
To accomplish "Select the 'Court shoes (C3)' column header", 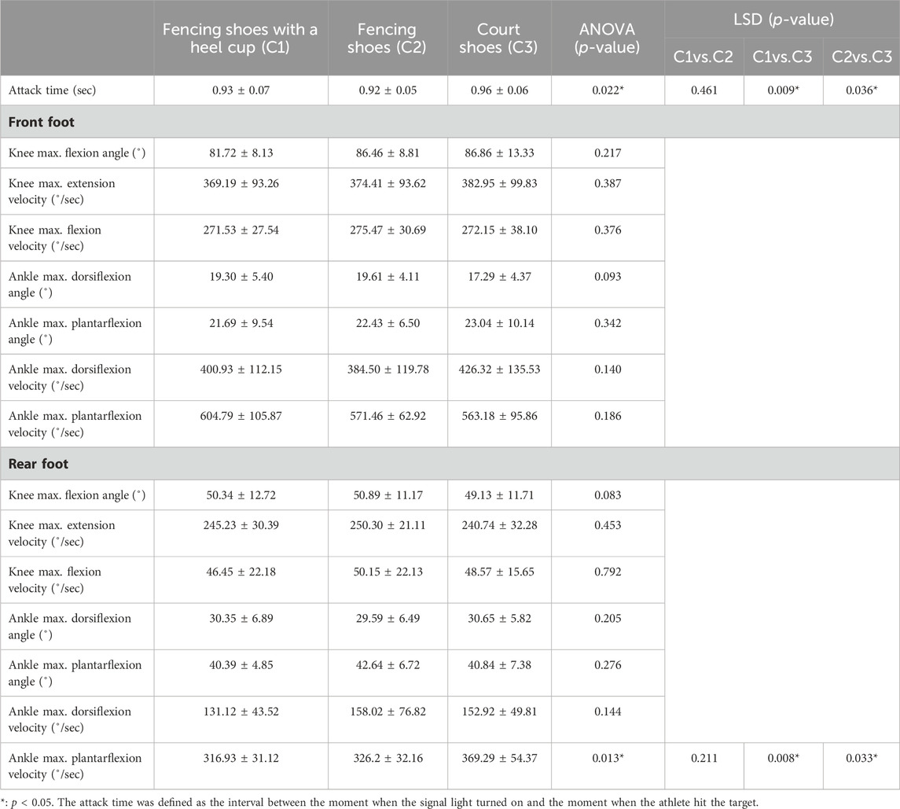I will coord(499,39).
